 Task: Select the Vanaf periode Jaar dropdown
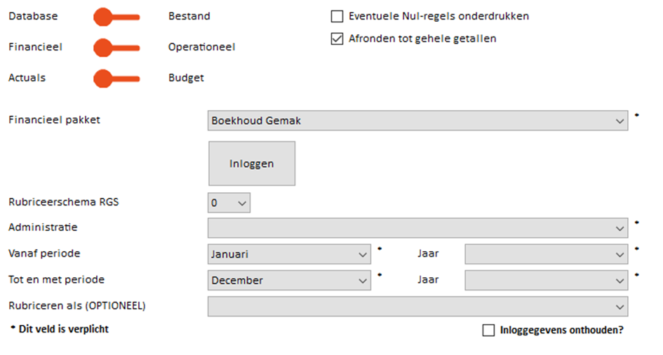[x=547, y=255]
